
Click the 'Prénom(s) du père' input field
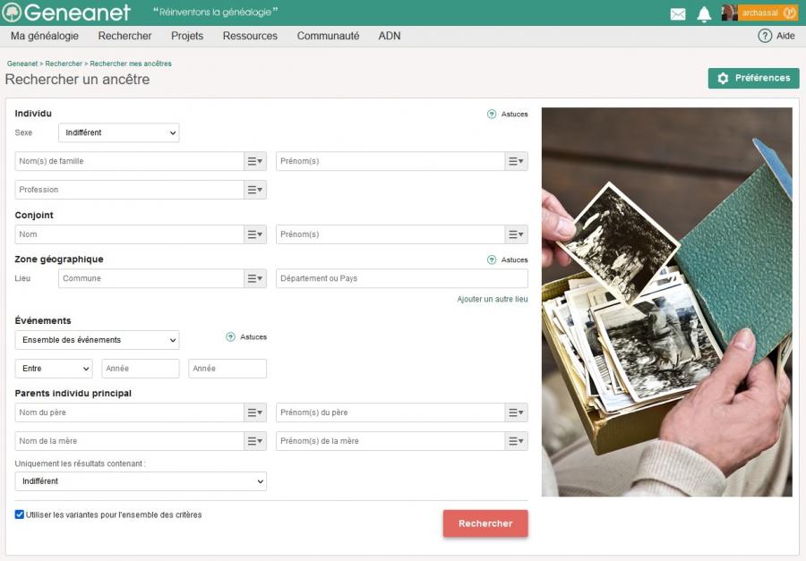390,412
